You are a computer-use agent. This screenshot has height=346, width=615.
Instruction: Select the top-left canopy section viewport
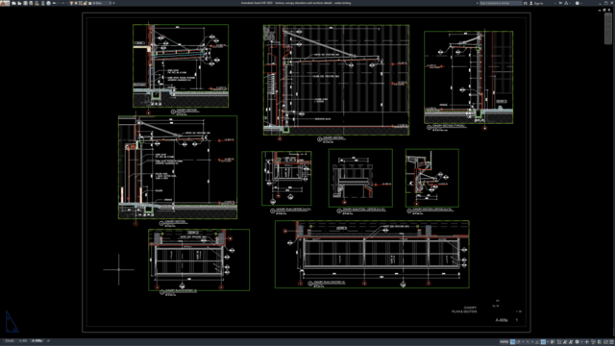point(181,65)
